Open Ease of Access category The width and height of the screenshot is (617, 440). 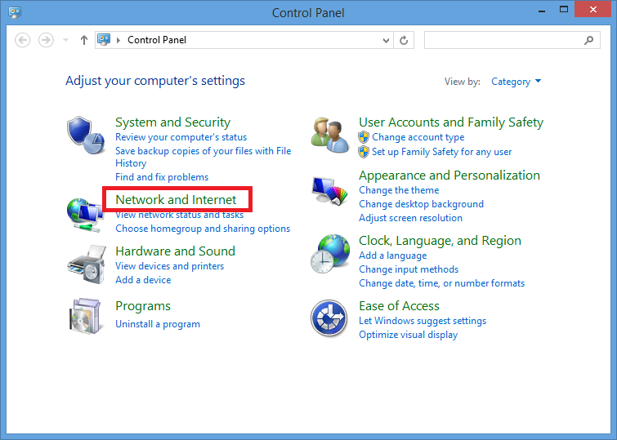point(399,306)
